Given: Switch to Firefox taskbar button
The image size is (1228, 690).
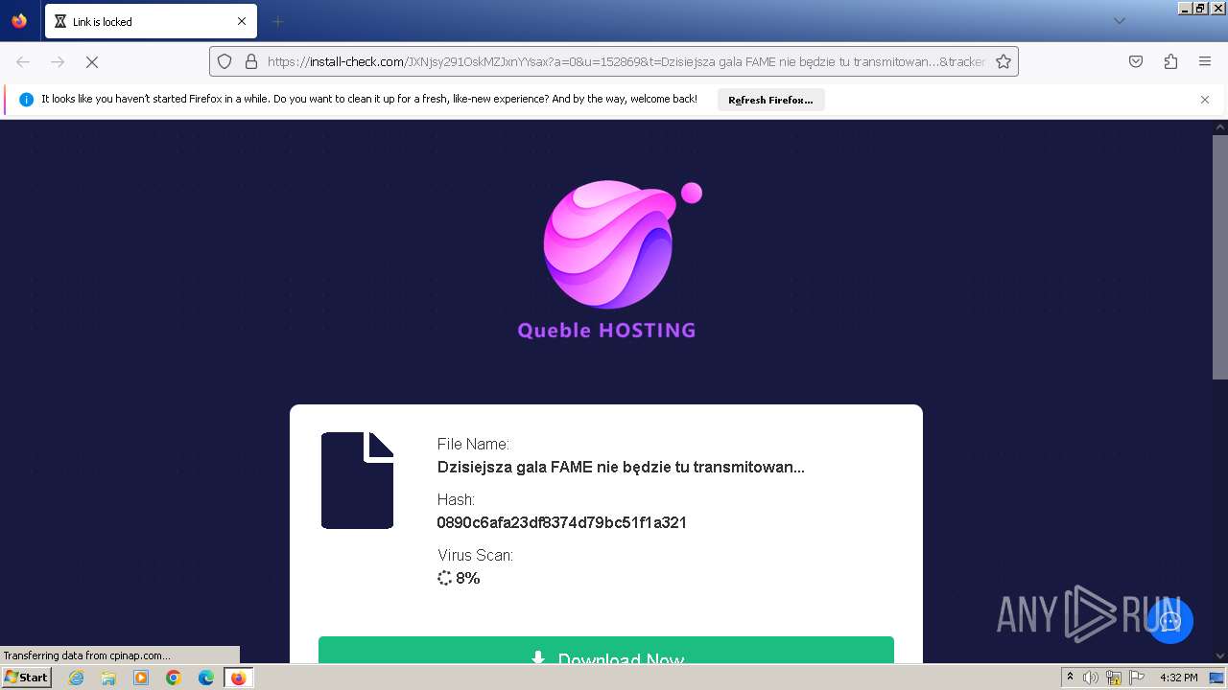Looking at the screenshot, I should click(238, 678).
